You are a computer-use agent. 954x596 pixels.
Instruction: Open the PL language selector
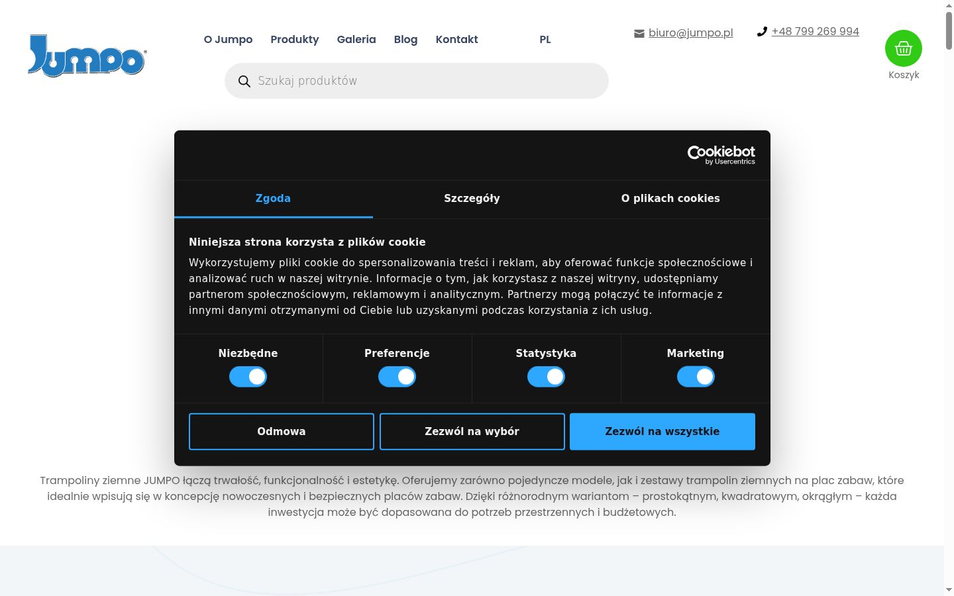point(545,40)
